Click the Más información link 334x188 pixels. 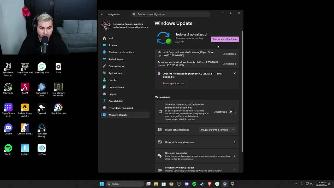tap(187, 119)
